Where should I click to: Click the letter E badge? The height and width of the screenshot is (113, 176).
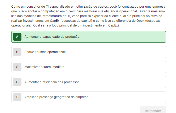click(x=17, y=97)
